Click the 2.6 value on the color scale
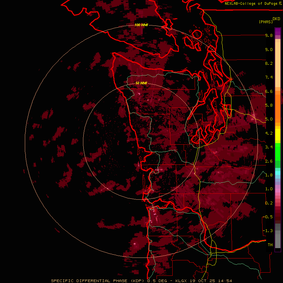 pyautogui.click(x=269, y=161)
